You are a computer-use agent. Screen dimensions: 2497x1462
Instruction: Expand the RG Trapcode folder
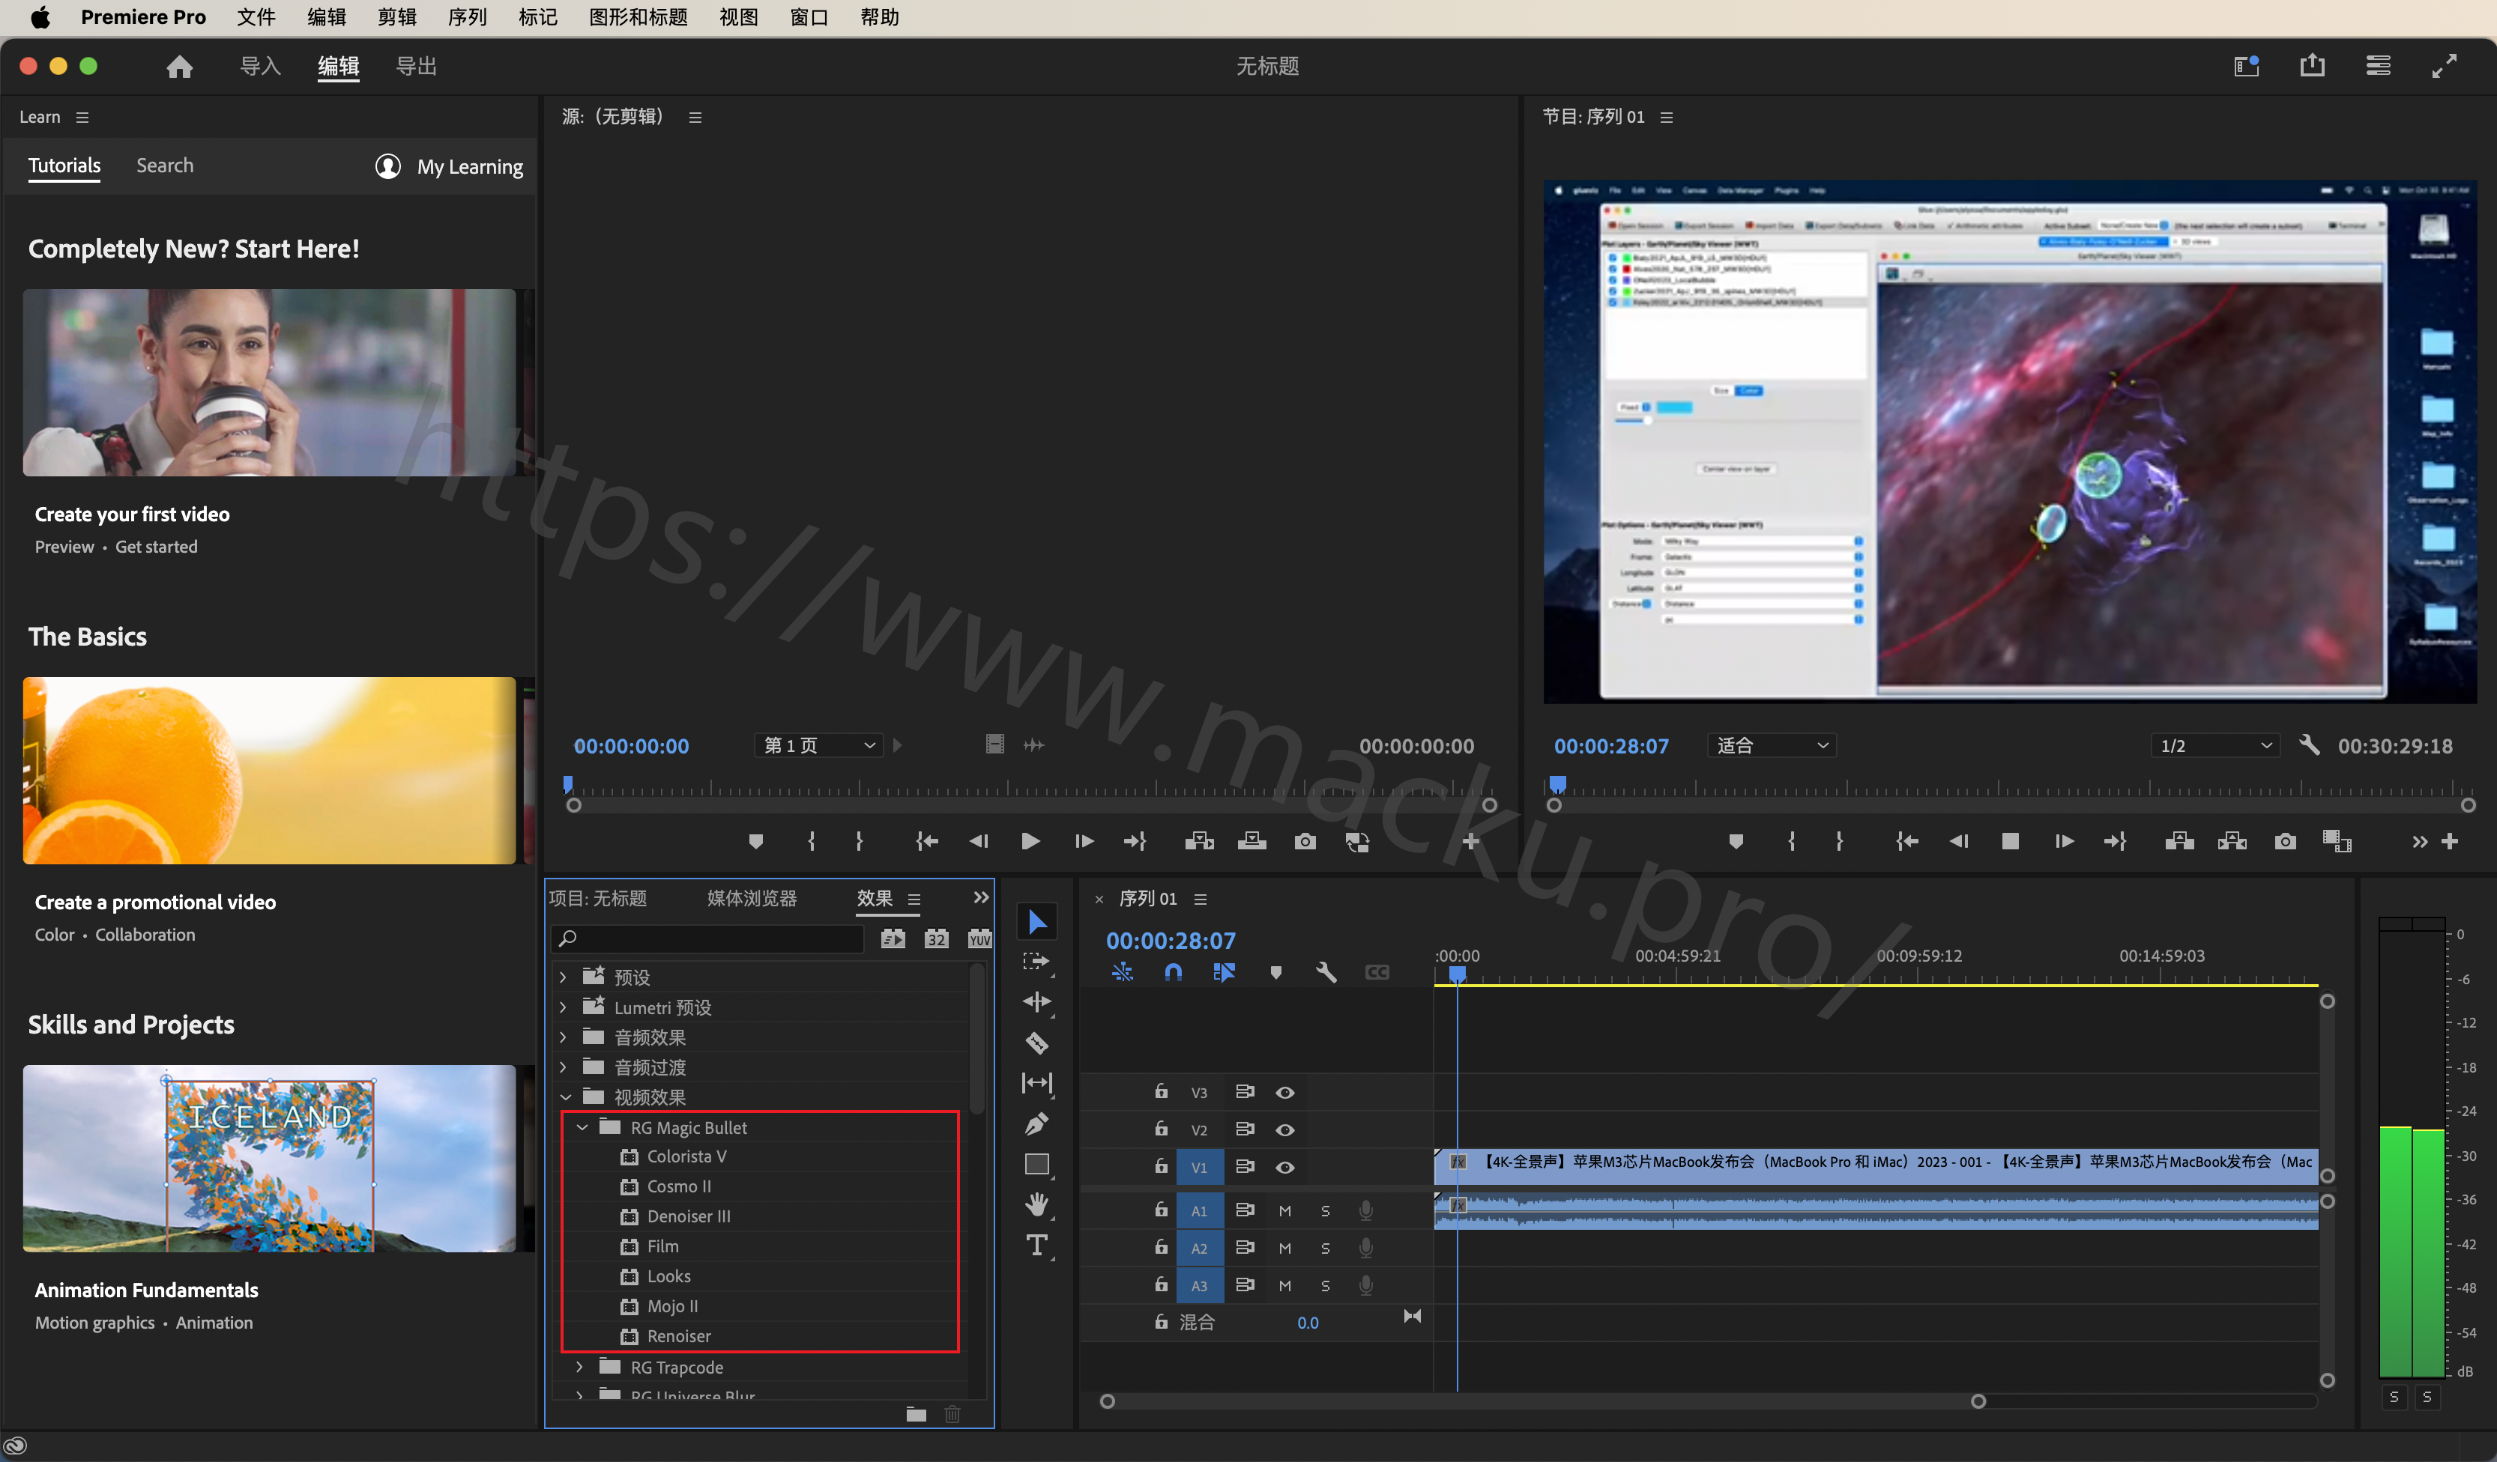(581, 1367)
